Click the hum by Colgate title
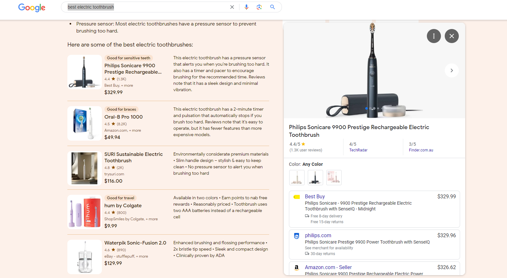 [x=123, y=206]
